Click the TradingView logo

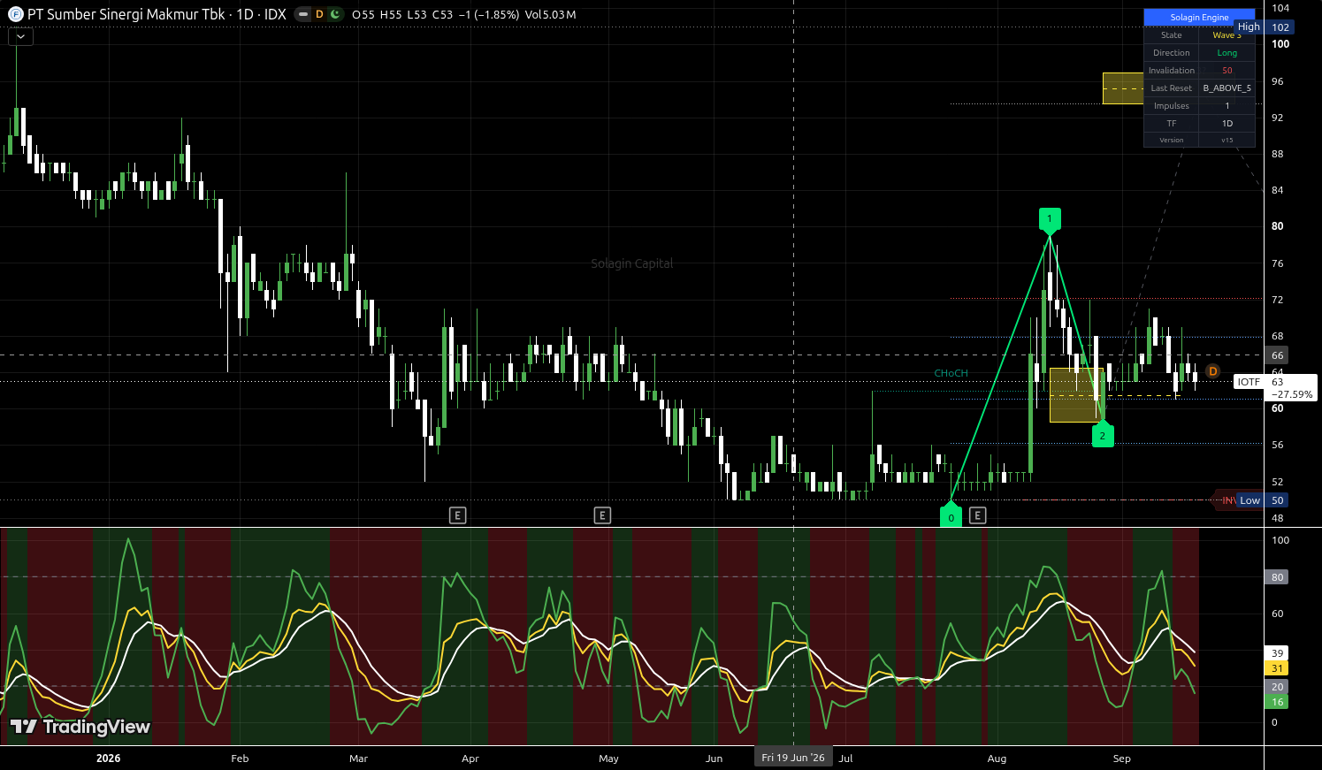click(x=80, y=727)
